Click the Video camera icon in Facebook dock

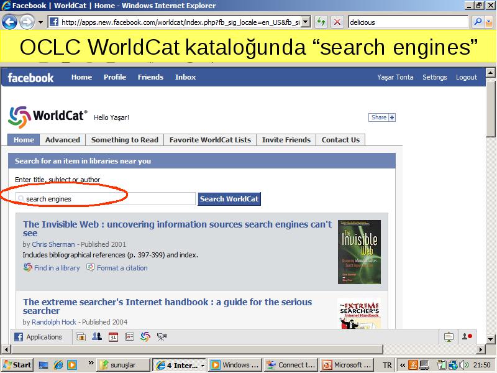pyautogui.click(x=162, y=336)
